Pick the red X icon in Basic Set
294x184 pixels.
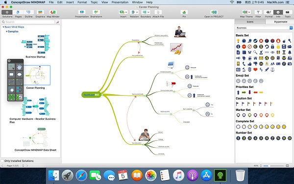tap(261, 41)
